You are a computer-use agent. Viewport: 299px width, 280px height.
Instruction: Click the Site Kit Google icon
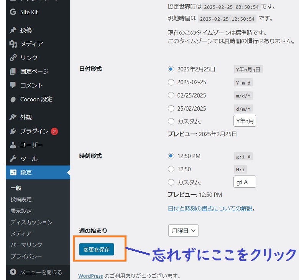pyautogui.click(x=13, y=12)
